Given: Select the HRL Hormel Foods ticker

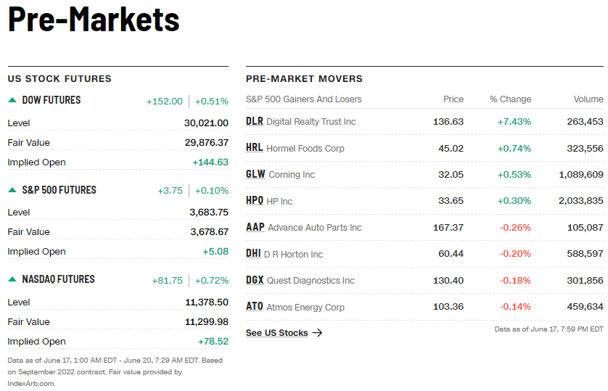Looking at the screenshot, I should (255, 148).
